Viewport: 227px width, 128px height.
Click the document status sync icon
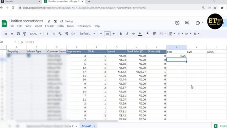[62, 21]
